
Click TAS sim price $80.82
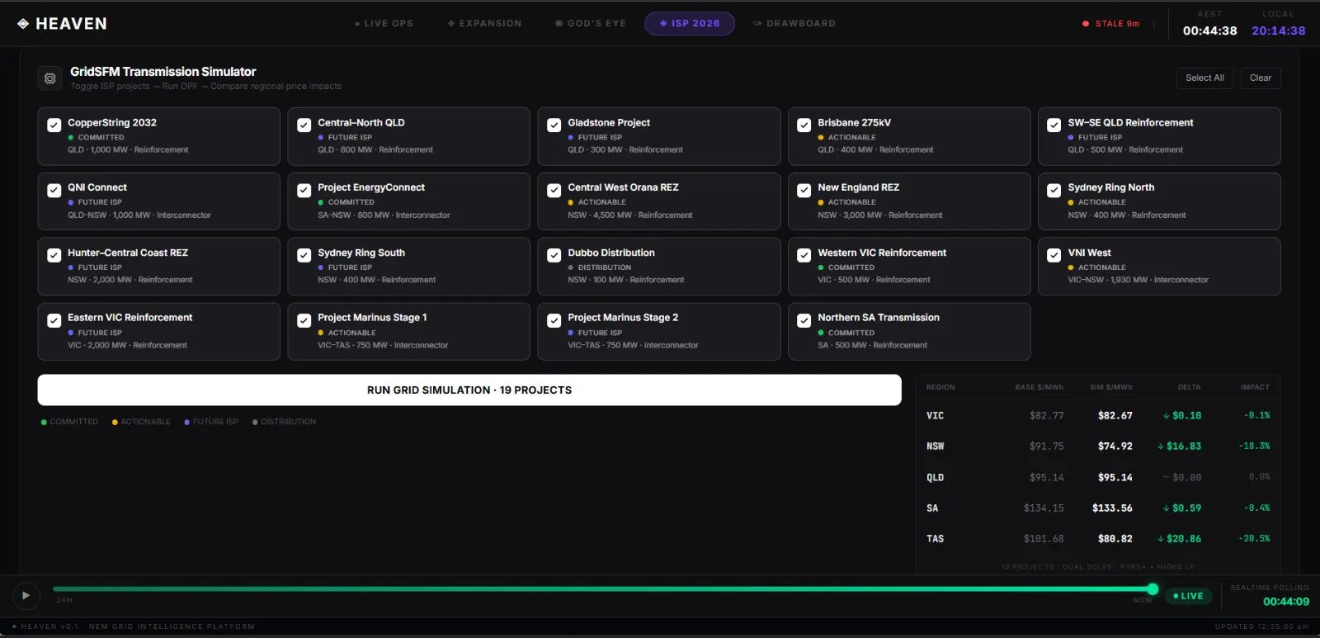point(1115,539)
